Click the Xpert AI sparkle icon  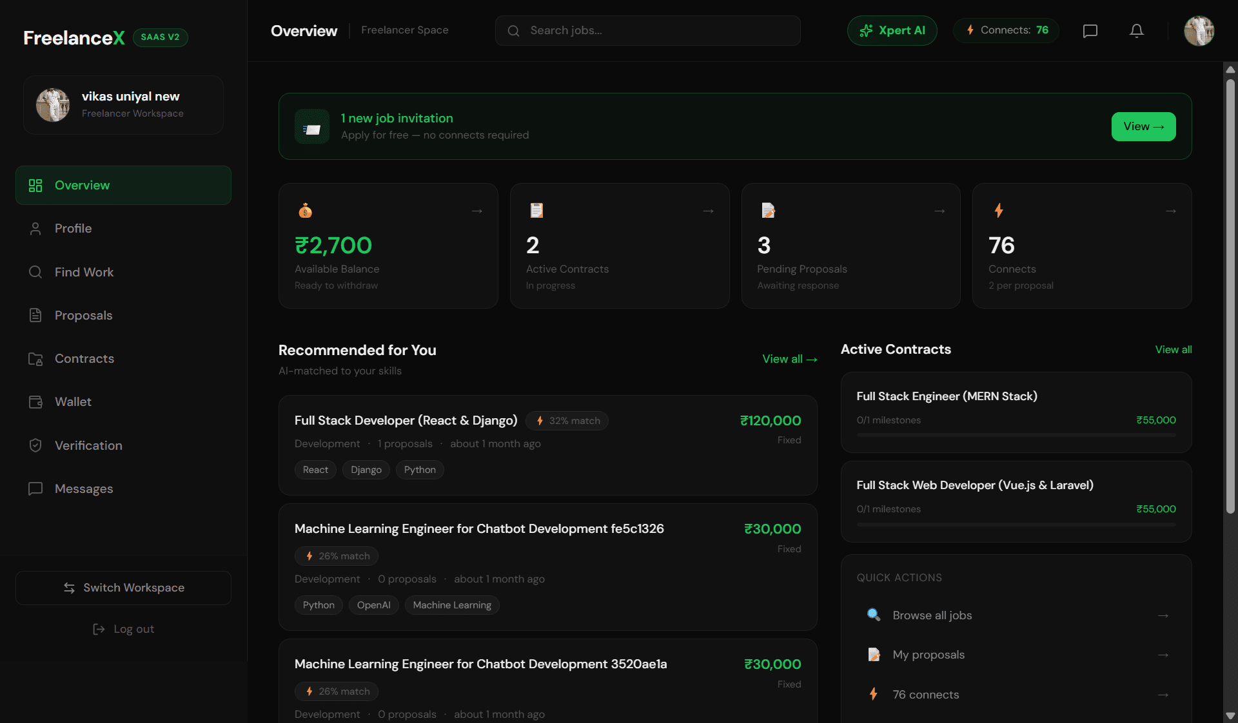point(866,31)
